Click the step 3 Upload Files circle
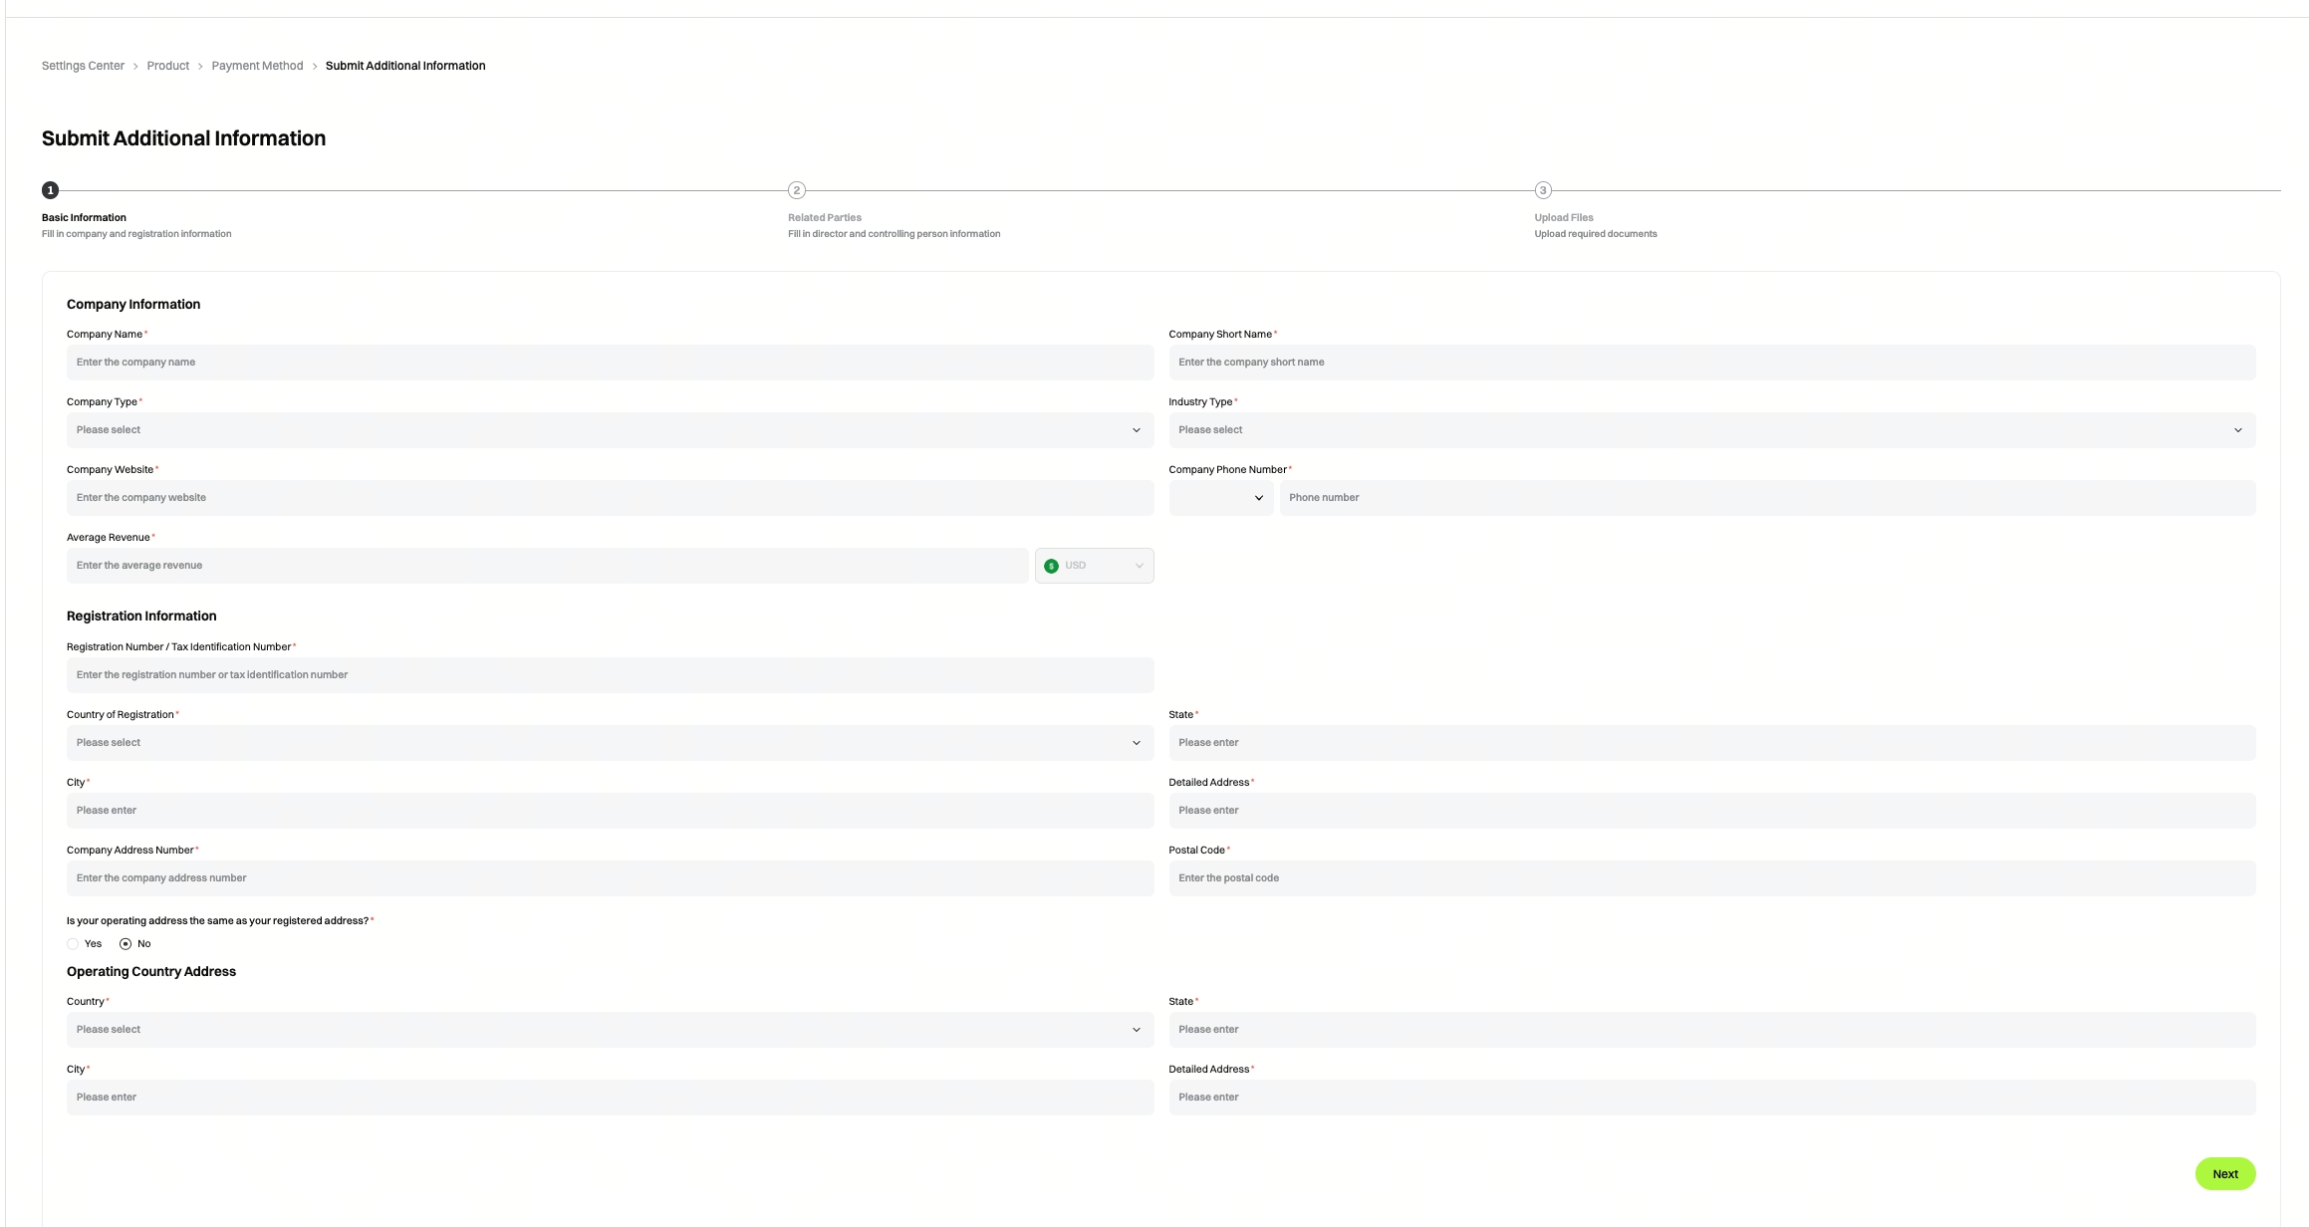 tap(1543, 190)
